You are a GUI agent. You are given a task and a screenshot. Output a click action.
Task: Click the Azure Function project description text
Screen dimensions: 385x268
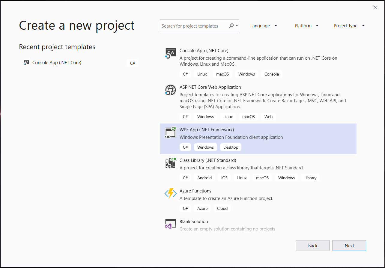[226, 198]
